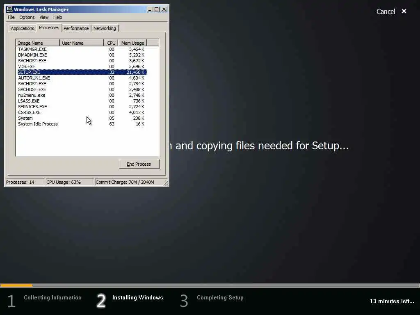Open the Networking tab
This screenshot has width=420, height=315.
coord(105,28)
